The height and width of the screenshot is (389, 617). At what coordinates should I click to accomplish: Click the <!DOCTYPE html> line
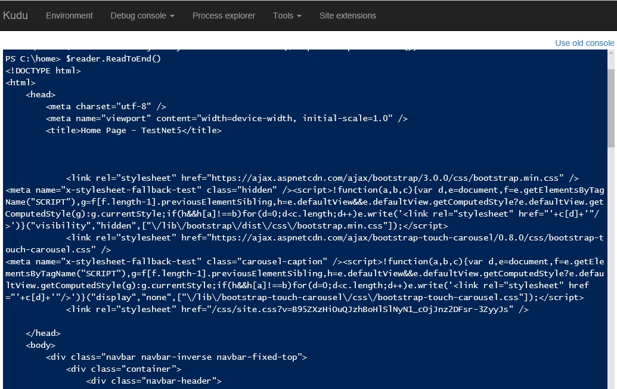click(44, 71)
